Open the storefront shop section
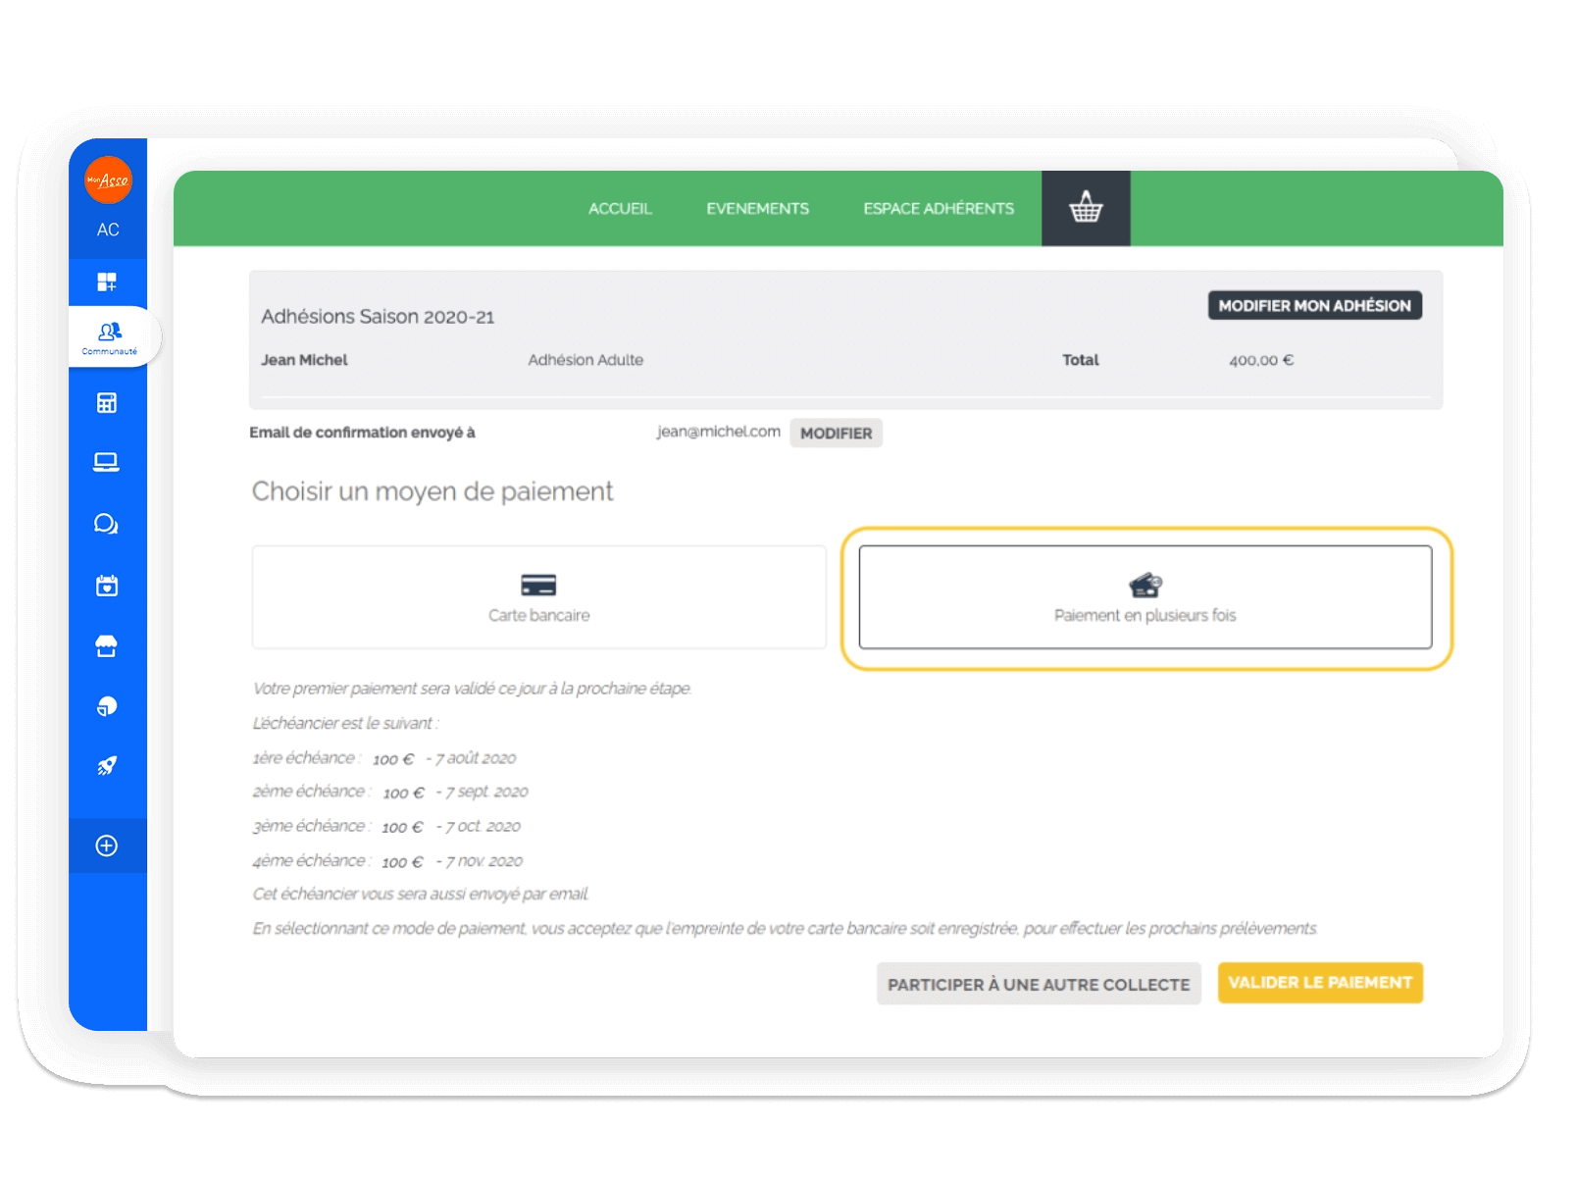The width and height of the screenshot is (1577, 1180). [x=108, y=645]
